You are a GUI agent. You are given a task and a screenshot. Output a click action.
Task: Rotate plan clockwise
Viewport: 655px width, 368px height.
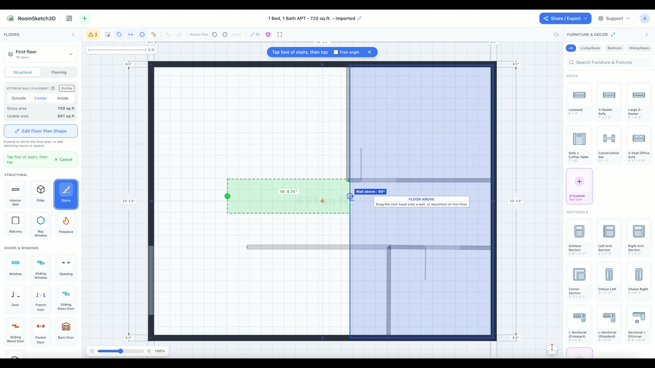[225, 34]
